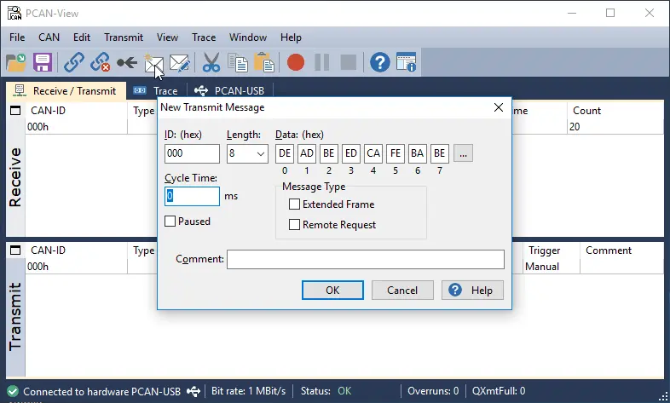Click the Comment text field
Screen dimensions: 670x403
click(x=366, y=259)
